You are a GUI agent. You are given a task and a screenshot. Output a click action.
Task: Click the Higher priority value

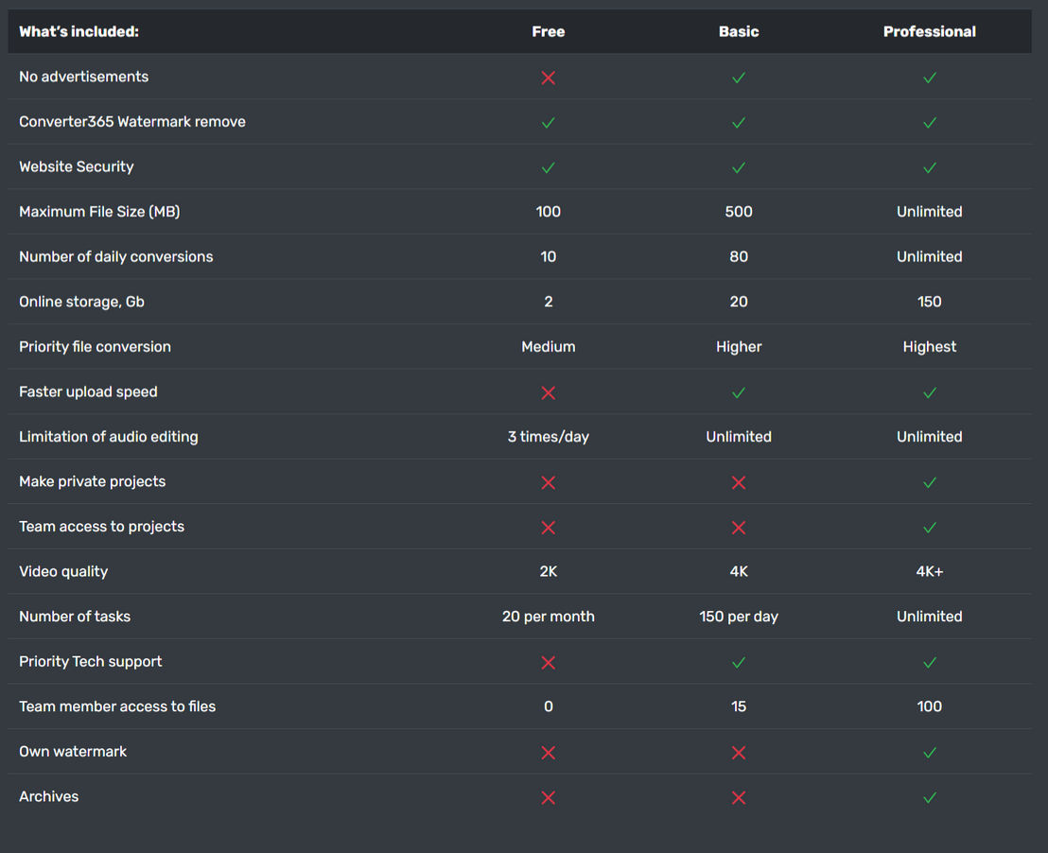tap(739, 347)
